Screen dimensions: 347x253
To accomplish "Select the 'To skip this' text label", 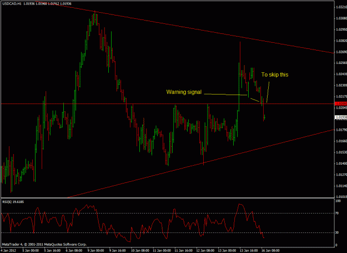I will [275, 75].
